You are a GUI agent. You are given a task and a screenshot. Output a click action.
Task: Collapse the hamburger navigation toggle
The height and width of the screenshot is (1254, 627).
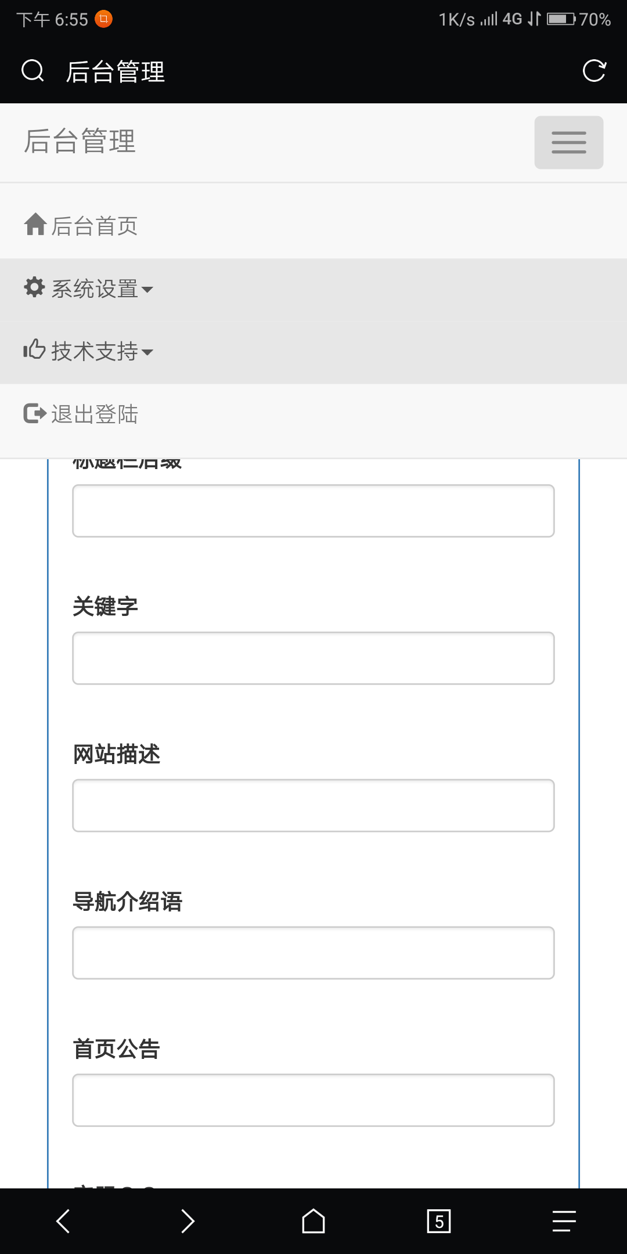tap(568, 142)
